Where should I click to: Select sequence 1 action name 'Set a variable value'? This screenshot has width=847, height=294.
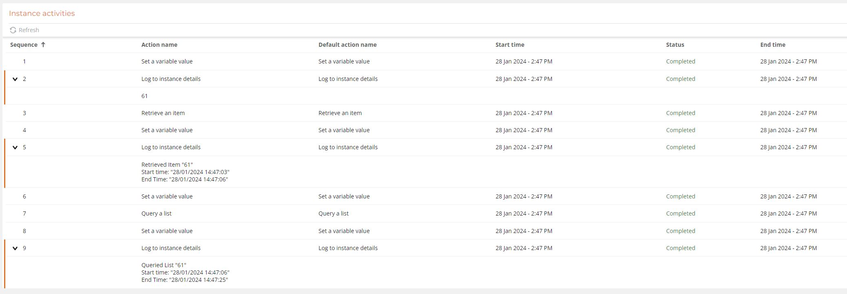click(167, 61)
